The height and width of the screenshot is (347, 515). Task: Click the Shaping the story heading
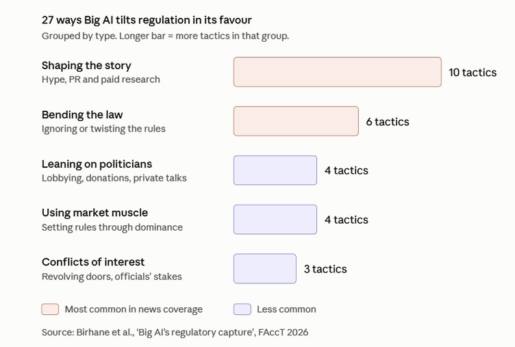pyautogui.click(x=86, y=66)
